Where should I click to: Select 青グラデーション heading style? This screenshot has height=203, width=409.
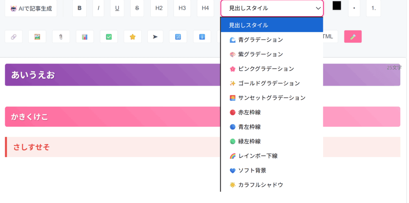click(260, 40)
